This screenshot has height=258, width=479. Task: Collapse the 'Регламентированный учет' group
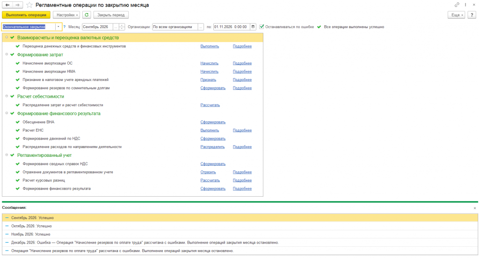click(7, 155)
